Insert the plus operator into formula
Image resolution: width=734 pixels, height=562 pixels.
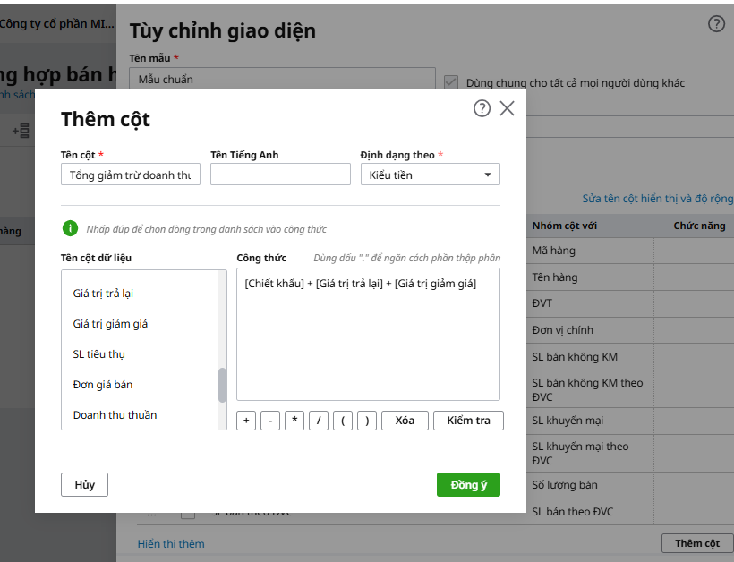pos(246,421)
